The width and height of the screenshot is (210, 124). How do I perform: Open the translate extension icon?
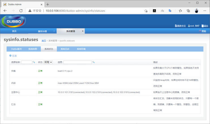170,11
